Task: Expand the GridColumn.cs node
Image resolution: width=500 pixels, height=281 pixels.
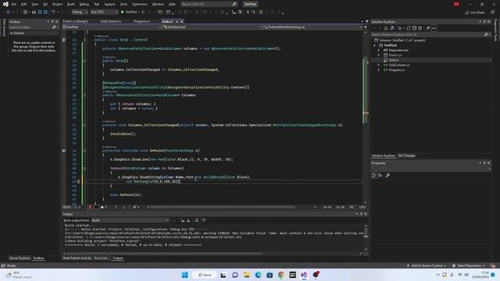Action: pos(379,65)
